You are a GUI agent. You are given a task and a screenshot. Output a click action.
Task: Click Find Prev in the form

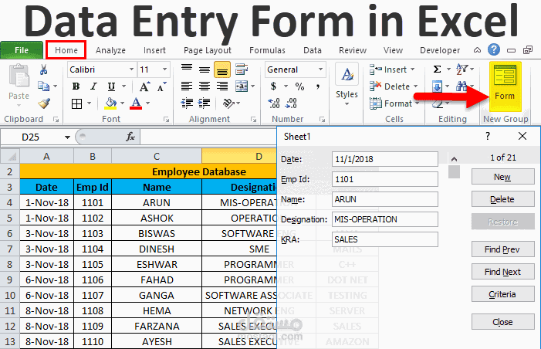502,249
